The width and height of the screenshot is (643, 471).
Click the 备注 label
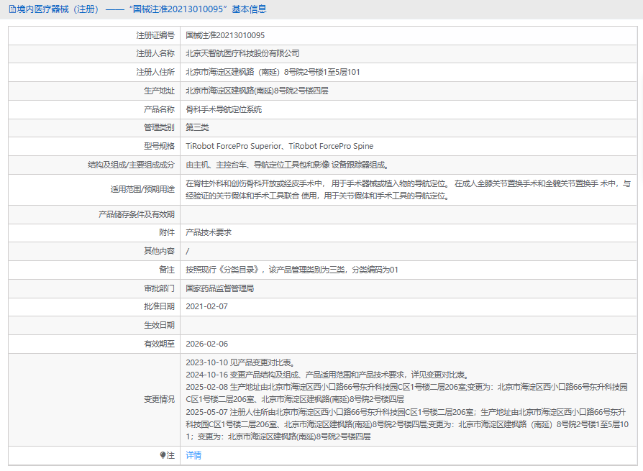click(167, 270)
